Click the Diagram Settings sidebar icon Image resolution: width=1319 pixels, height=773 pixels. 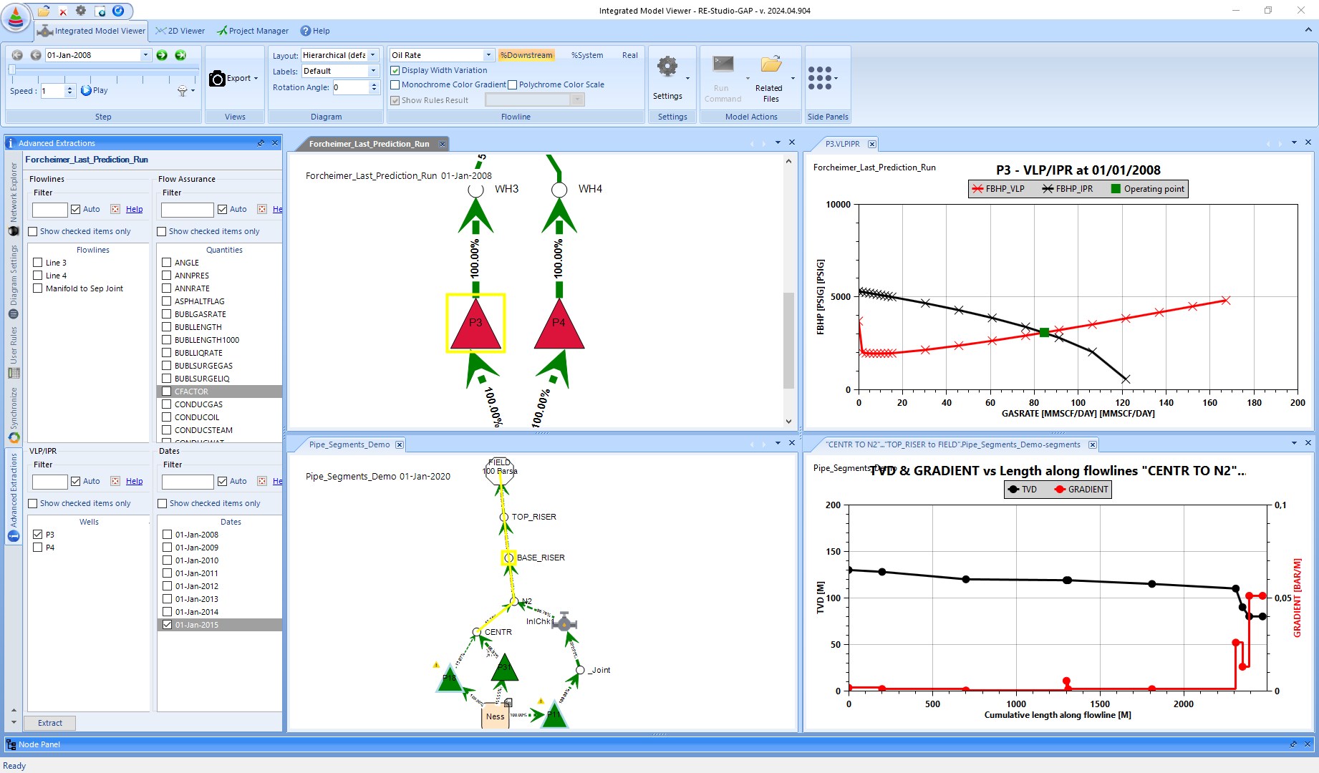[13, 313]
